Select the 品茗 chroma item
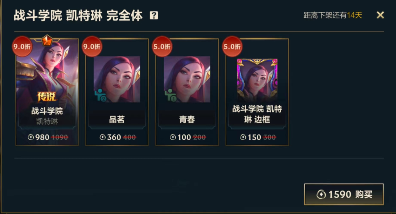The height and width of the screenshot is (214, 396). [117, 92]
